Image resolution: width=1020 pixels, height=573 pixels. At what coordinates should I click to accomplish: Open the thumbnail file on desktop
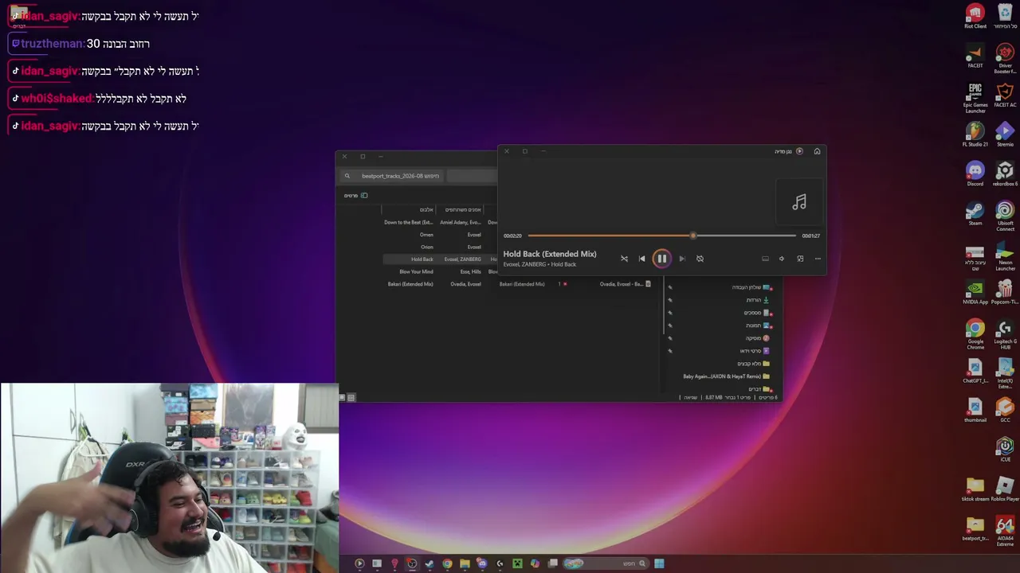tap(975, 411)
